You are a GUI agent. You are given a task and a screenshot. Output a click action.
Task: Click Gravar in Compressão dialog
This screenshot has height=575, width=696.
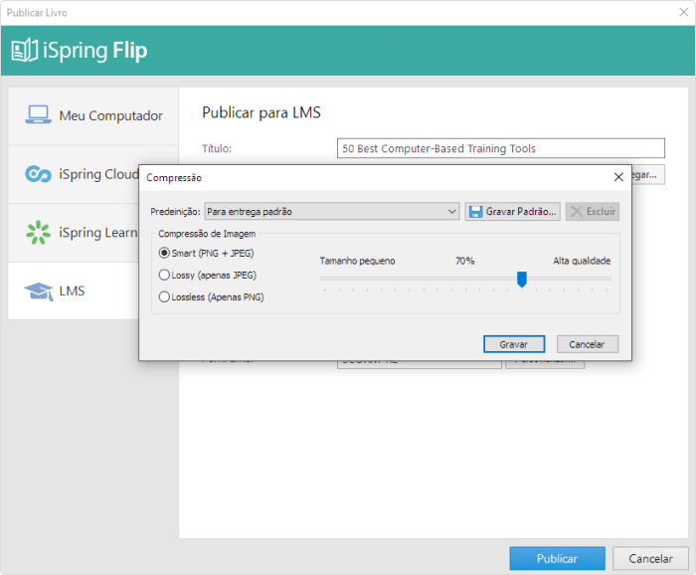[514, 344]
